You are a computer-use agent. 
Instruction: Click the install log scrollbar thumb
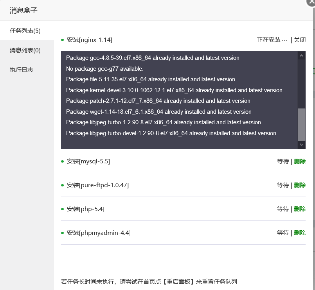pos(301,124)
